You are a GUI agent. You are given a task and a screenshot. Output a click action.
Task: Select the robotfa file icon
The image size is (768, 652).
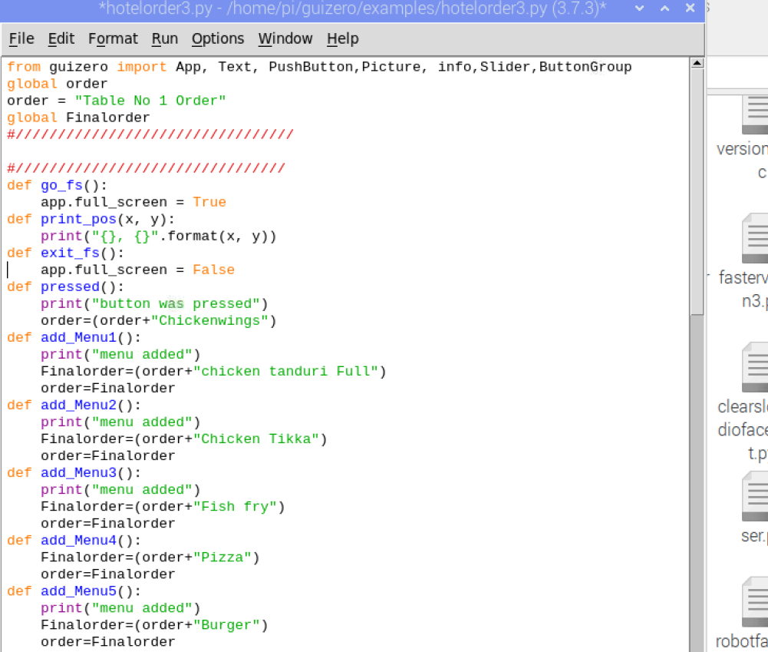point(754,603)
